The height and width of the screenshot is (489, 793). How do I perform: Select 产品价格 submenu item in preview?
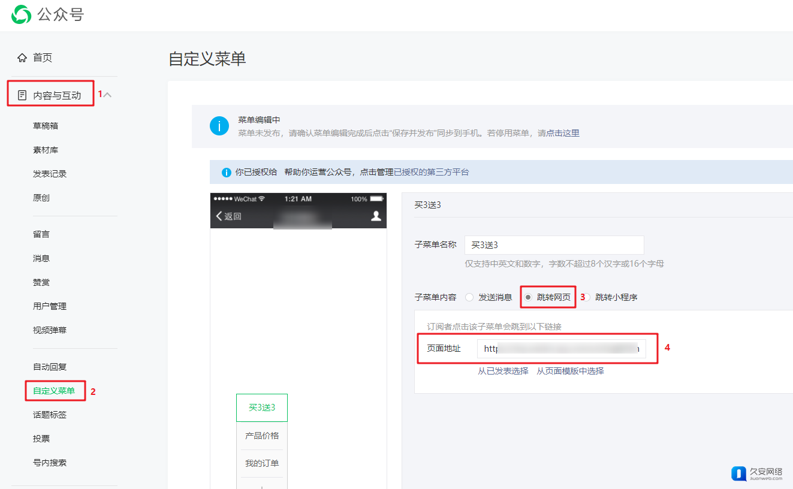262,436
